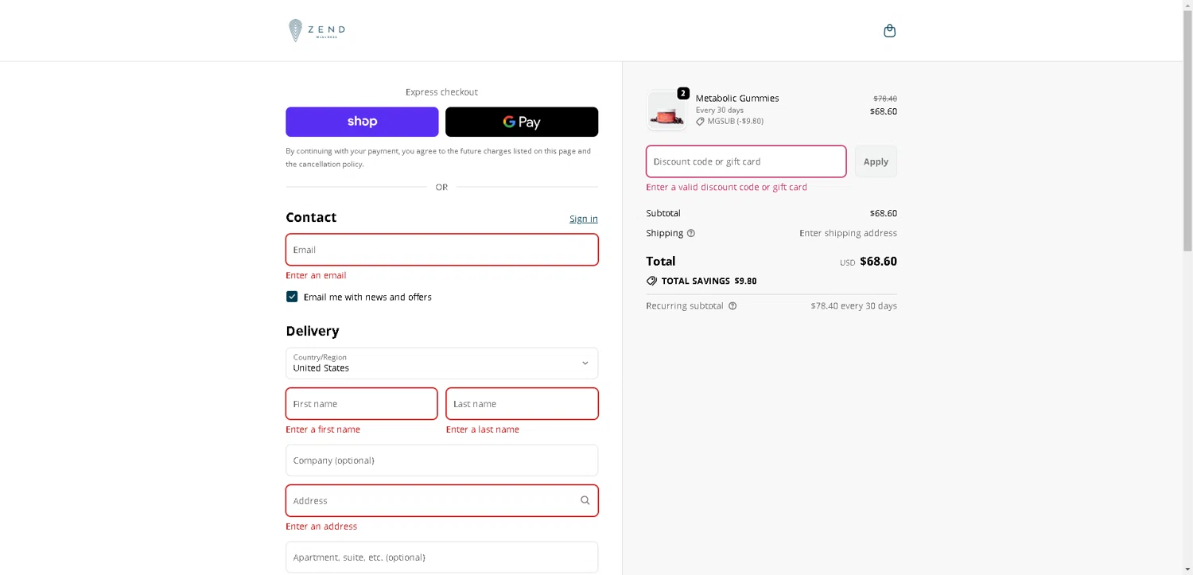Uncheck Email me with news and offers
Viewport: 1193px width, 575px height.
tap(292, 297)
